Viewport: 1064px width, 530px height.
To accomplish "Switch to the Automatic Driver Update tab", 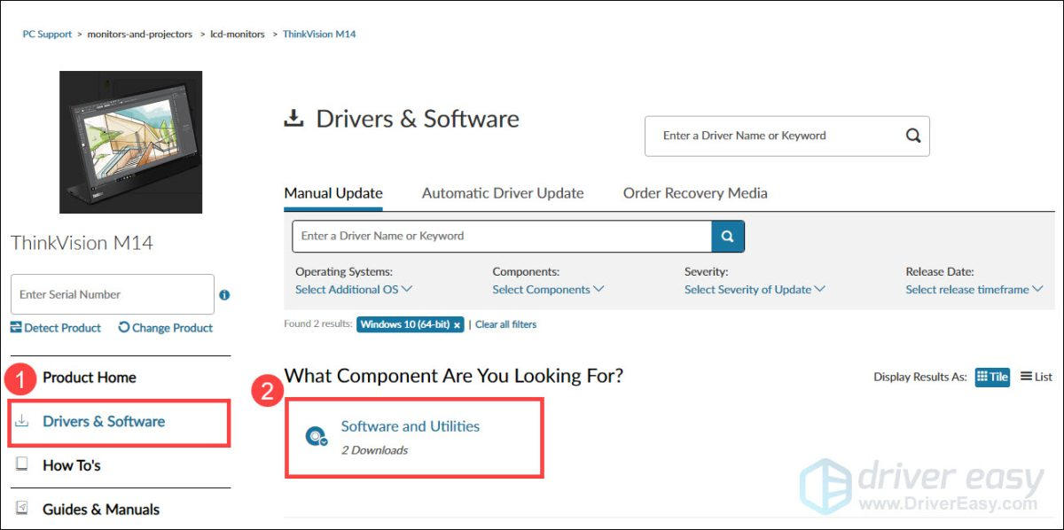I will 502,192.
